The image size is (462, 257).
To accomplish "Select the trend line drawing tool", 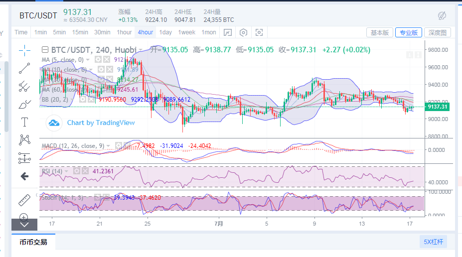I will 24,68.
